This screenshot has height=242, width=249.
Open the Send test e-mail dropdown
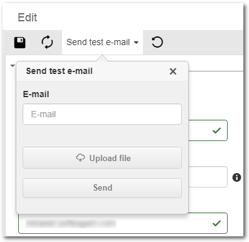click(x=102, y=42)
